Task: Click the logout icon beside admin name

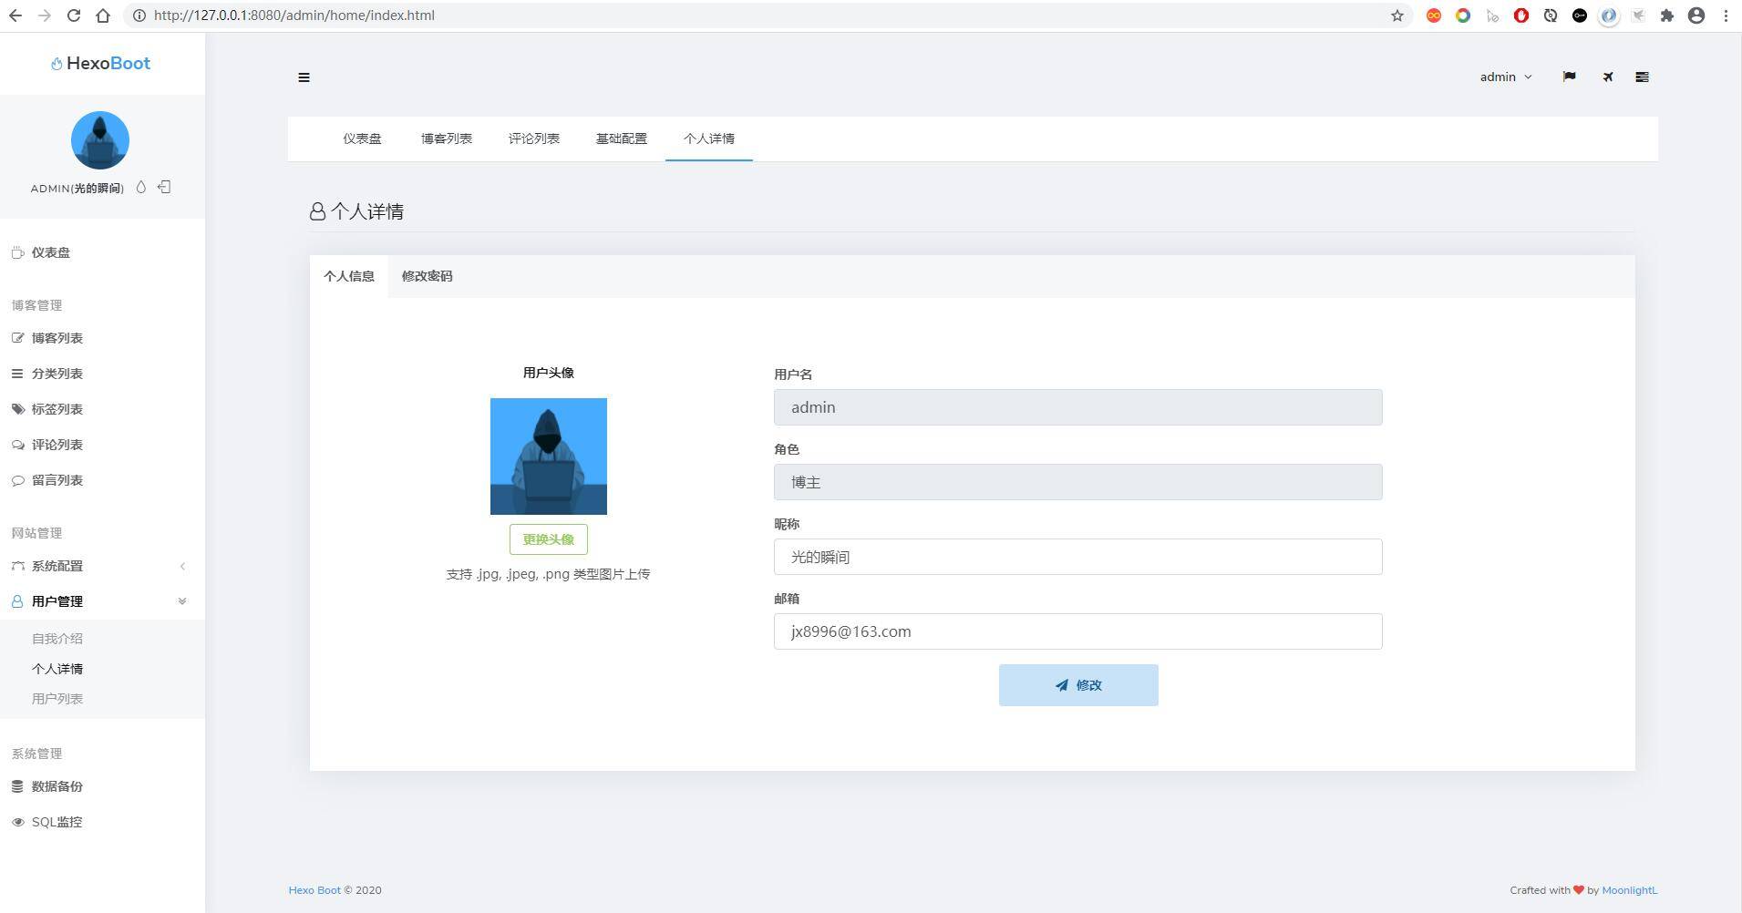Action: click(164, 187)
